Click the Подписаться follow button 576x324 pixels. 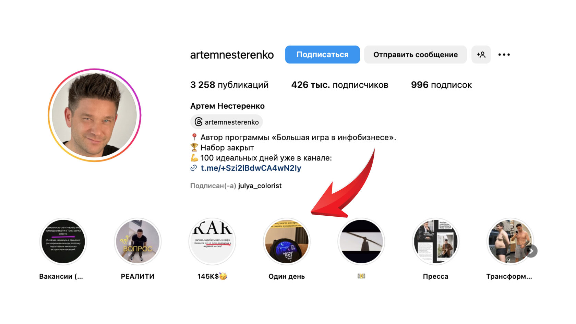pyautogui.click(x=322, y=55)
